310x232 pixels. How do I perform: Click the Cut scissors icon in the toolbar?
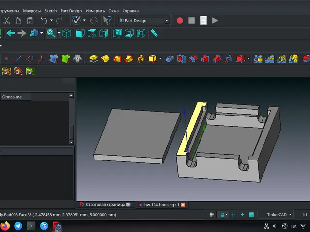point(6,20)
